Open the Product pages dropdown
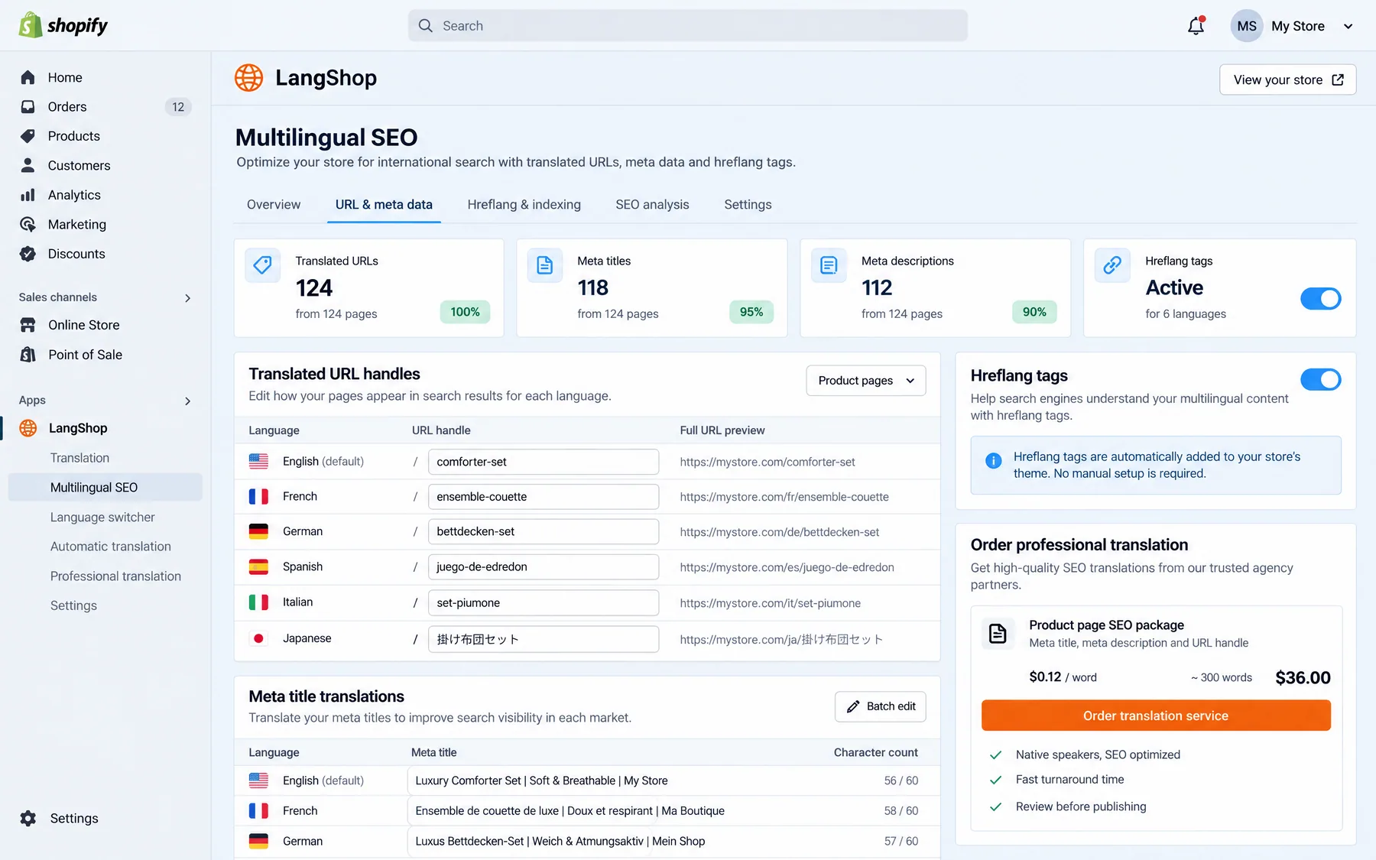 point(865,381)
